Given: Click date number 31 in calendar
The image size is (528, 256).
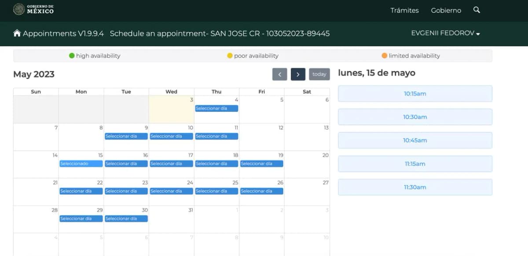Looking at the screenshot, I should tap(191, 210).
